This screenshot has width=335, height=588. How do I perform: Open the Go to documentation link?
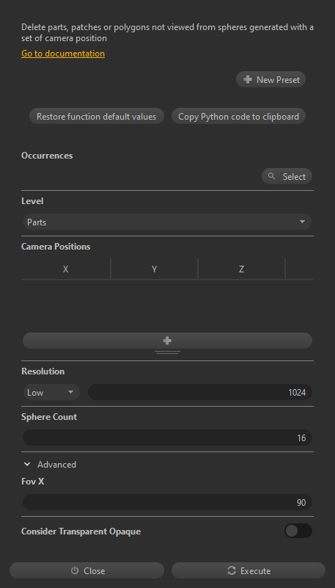click(x=63, y=54)
